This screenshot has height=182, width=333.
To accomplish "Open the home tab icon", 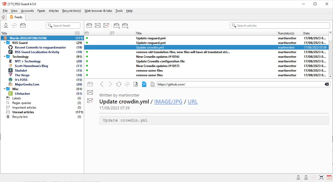I will pos(3,17).
